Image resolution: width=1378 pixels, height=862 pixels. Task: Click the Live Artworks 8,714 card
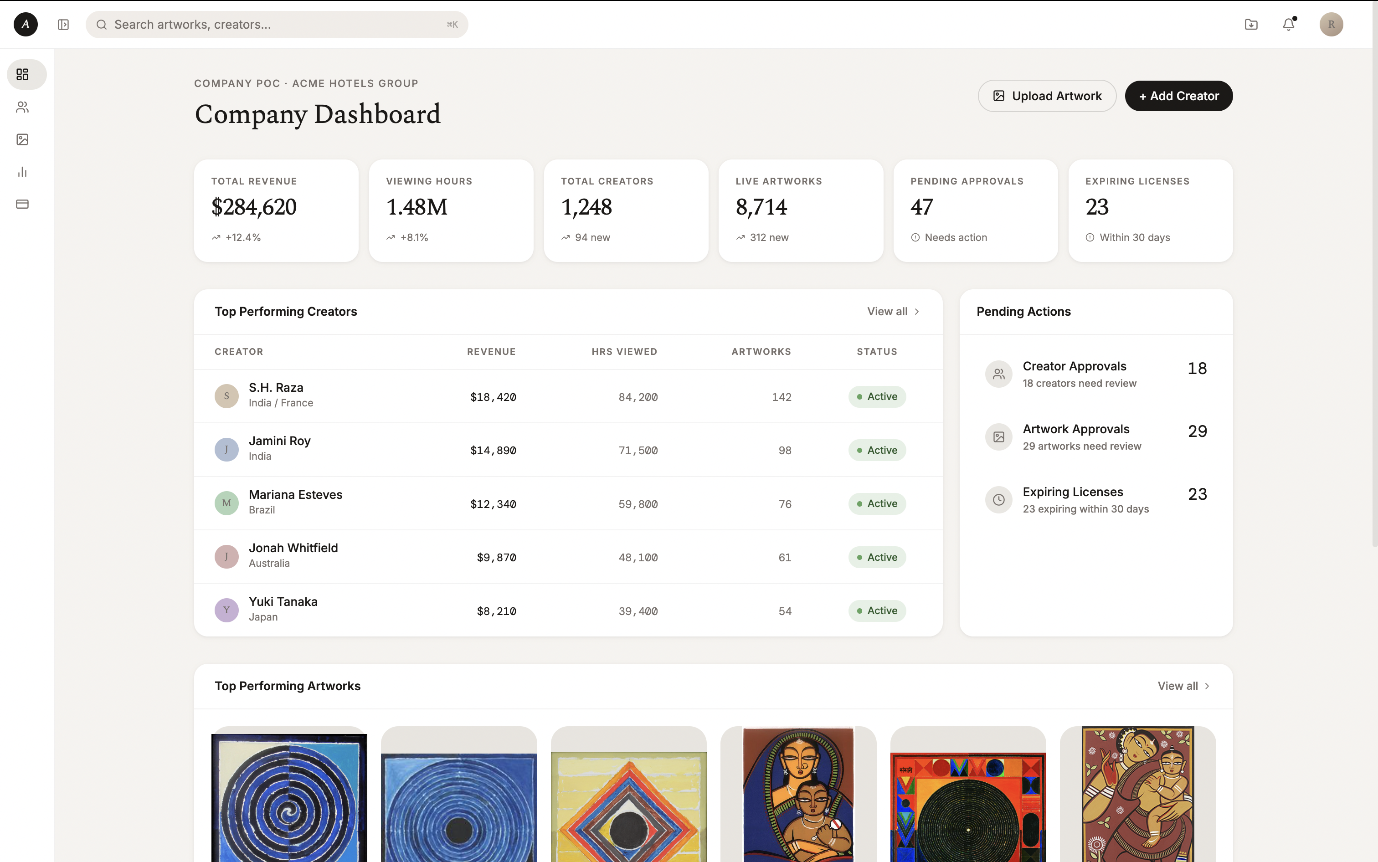coord(801,211)
